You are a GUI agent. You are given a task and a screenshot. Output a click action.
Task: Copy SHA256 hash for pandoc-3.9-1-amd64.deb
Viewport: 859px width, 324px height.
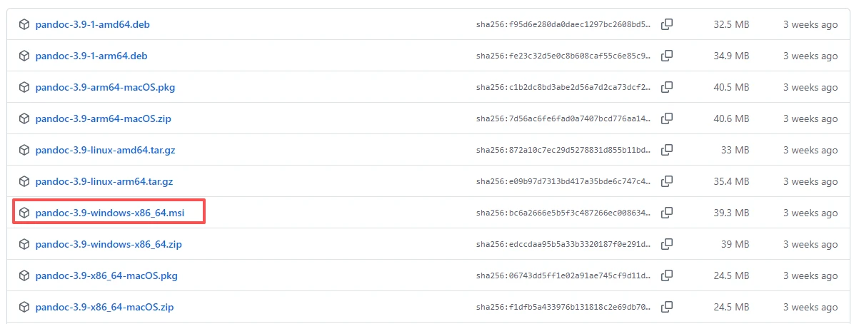(667, 24)
